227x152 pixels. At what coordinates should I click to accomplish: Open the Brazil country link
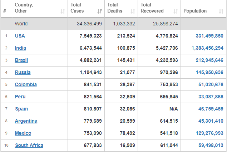21,60
